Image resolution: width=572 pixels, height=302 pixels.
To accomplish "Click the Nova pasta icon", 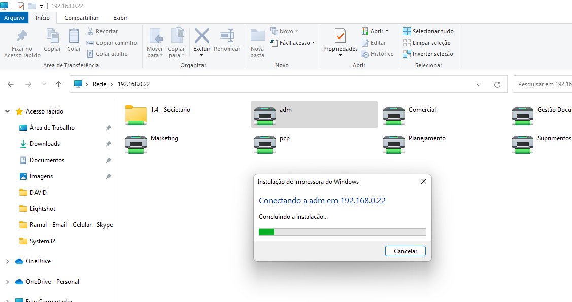I will (257, 37).
